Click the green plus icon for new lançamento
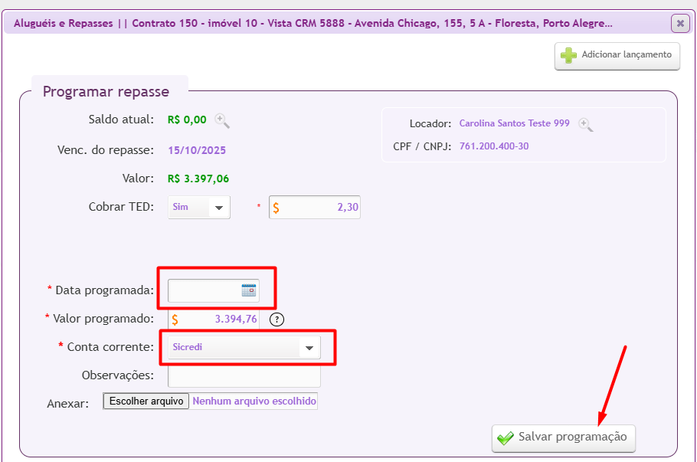The height and width of the screenshot is (462, 697). tap(568, 55)
